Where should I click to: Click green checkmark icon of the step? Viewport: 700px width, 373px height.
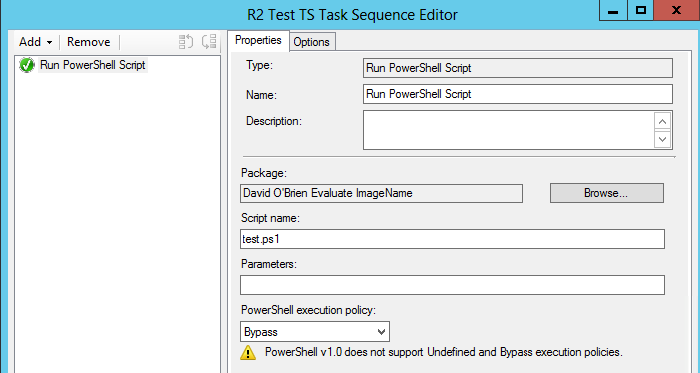point(27,65)
